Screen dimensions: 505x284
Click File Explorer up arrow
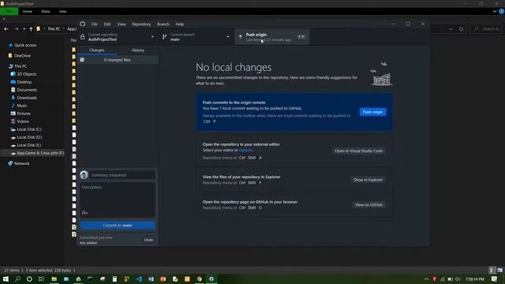[31, 29]
